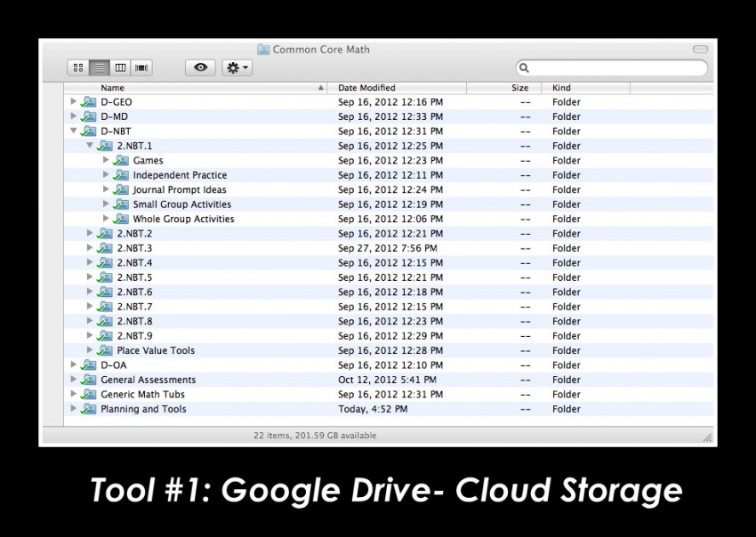Open the gear Action menu
Viewport: 756px width, 537px height.
(237, 68)
